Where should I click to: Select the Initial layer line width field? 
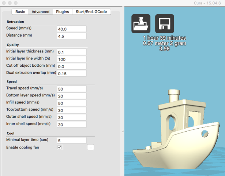(x=71, y=59)
